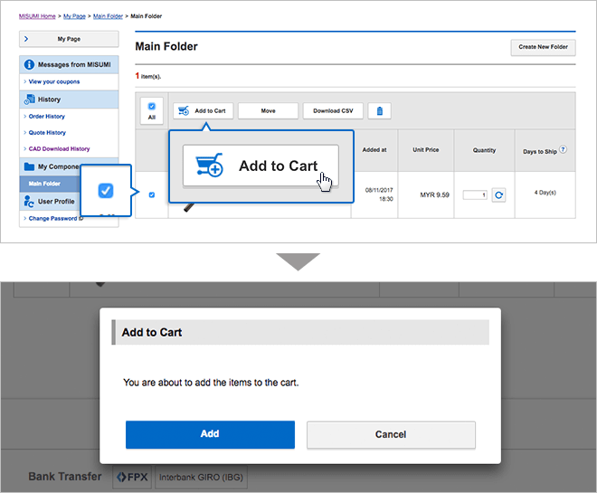Expand the My Page sidebar chevron
Image resolution: width=597 pixels, height=493 pixels.
26,39
